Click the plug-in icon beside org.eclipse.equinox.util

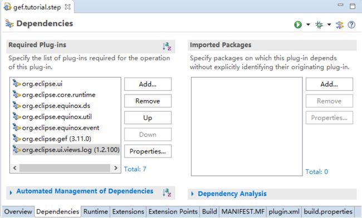(x=17, y=116)
